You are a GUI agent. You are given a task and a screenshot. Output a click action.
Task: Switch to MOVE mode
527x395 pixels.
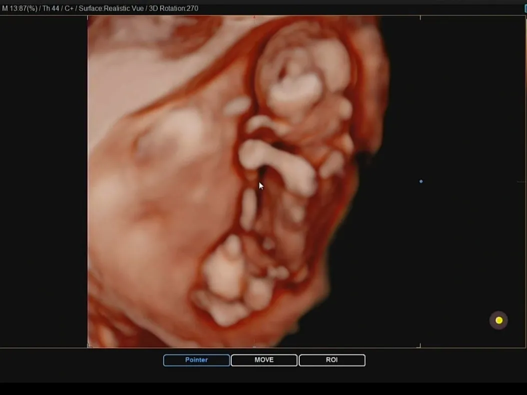click(x=264, y=360)
